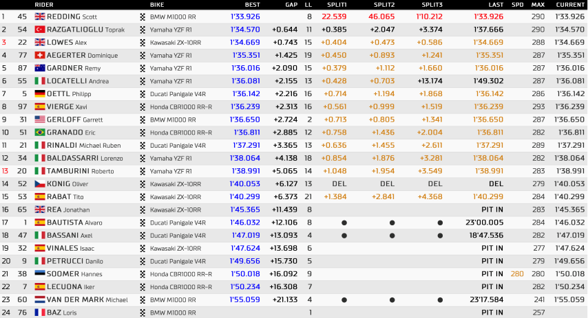Click the SPD column header
This screenshot has width=588, height=318.
(x=518, y=5)
